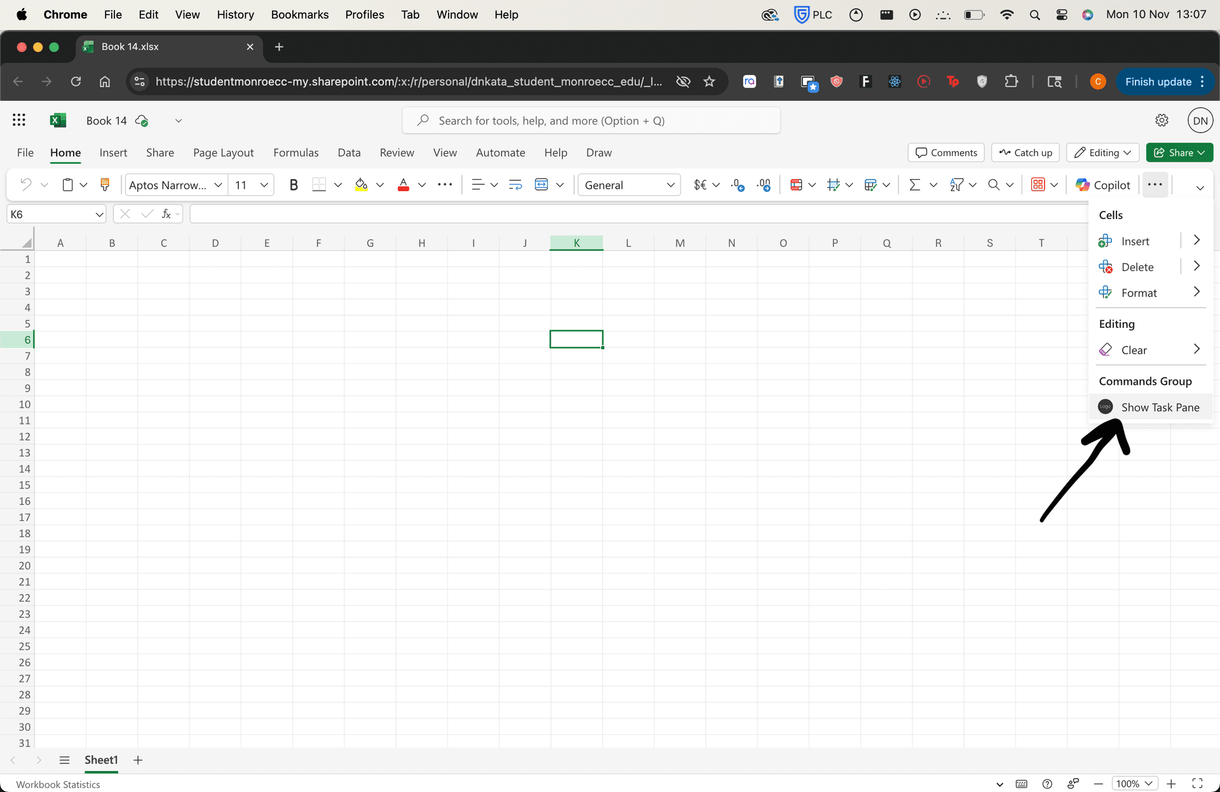1220x792 pixels.
Task: Open the Editing mode dropdown
Action: tap(1102, 152)
